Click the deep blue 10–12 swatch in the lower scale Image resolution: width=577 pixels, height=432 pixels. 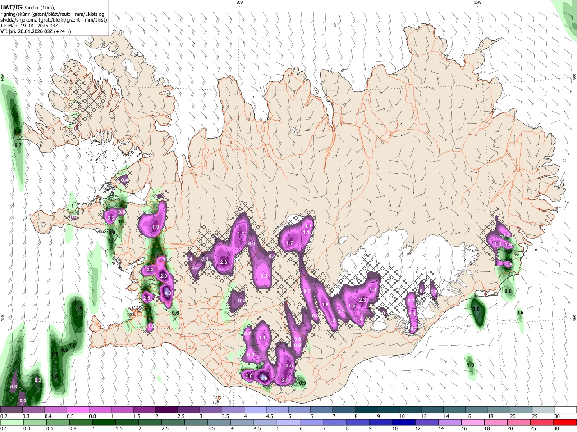(x=404, y=422)
